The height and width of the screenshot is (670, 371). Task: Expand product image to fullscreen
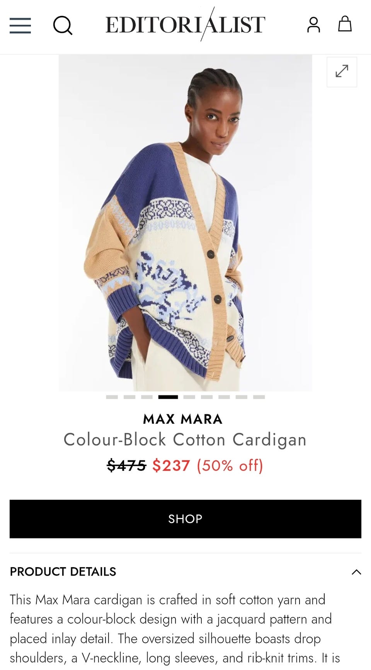pos(342,72)
